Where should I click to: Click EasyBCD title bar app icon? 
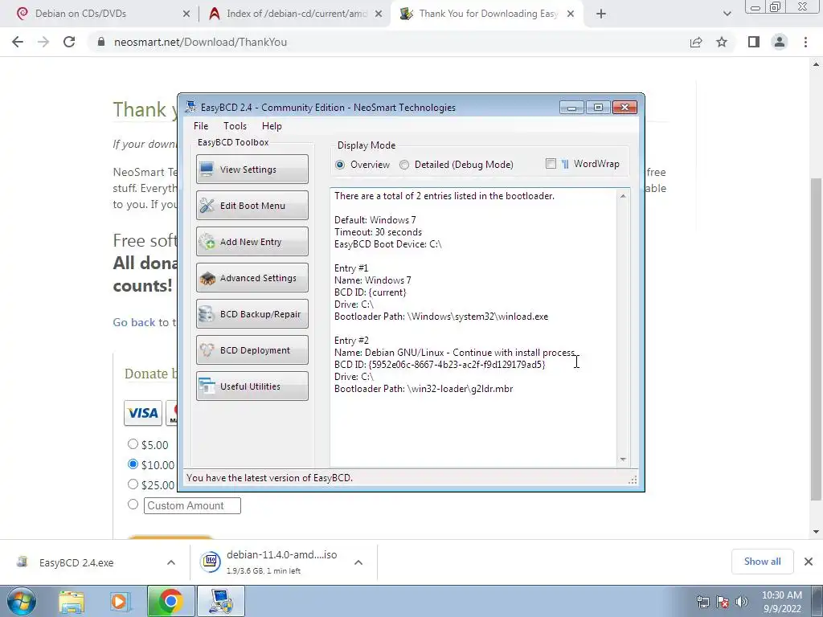click(x=190, y=107)
